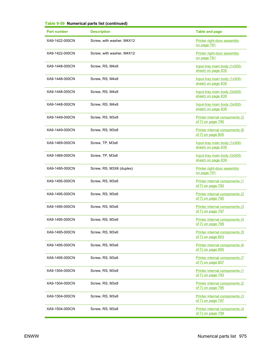Follow XA9-1504-000CN link to page 795
Image resolution: width=267 pixels, height=355 pixels.
(220, 286)
